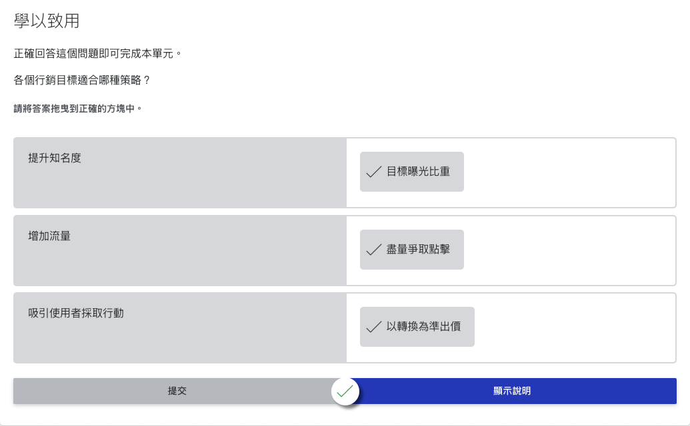This screenshot has height=426, width=690.
Task: Select the 目標曝光比重 answer chip text
Action: (418, 172)
